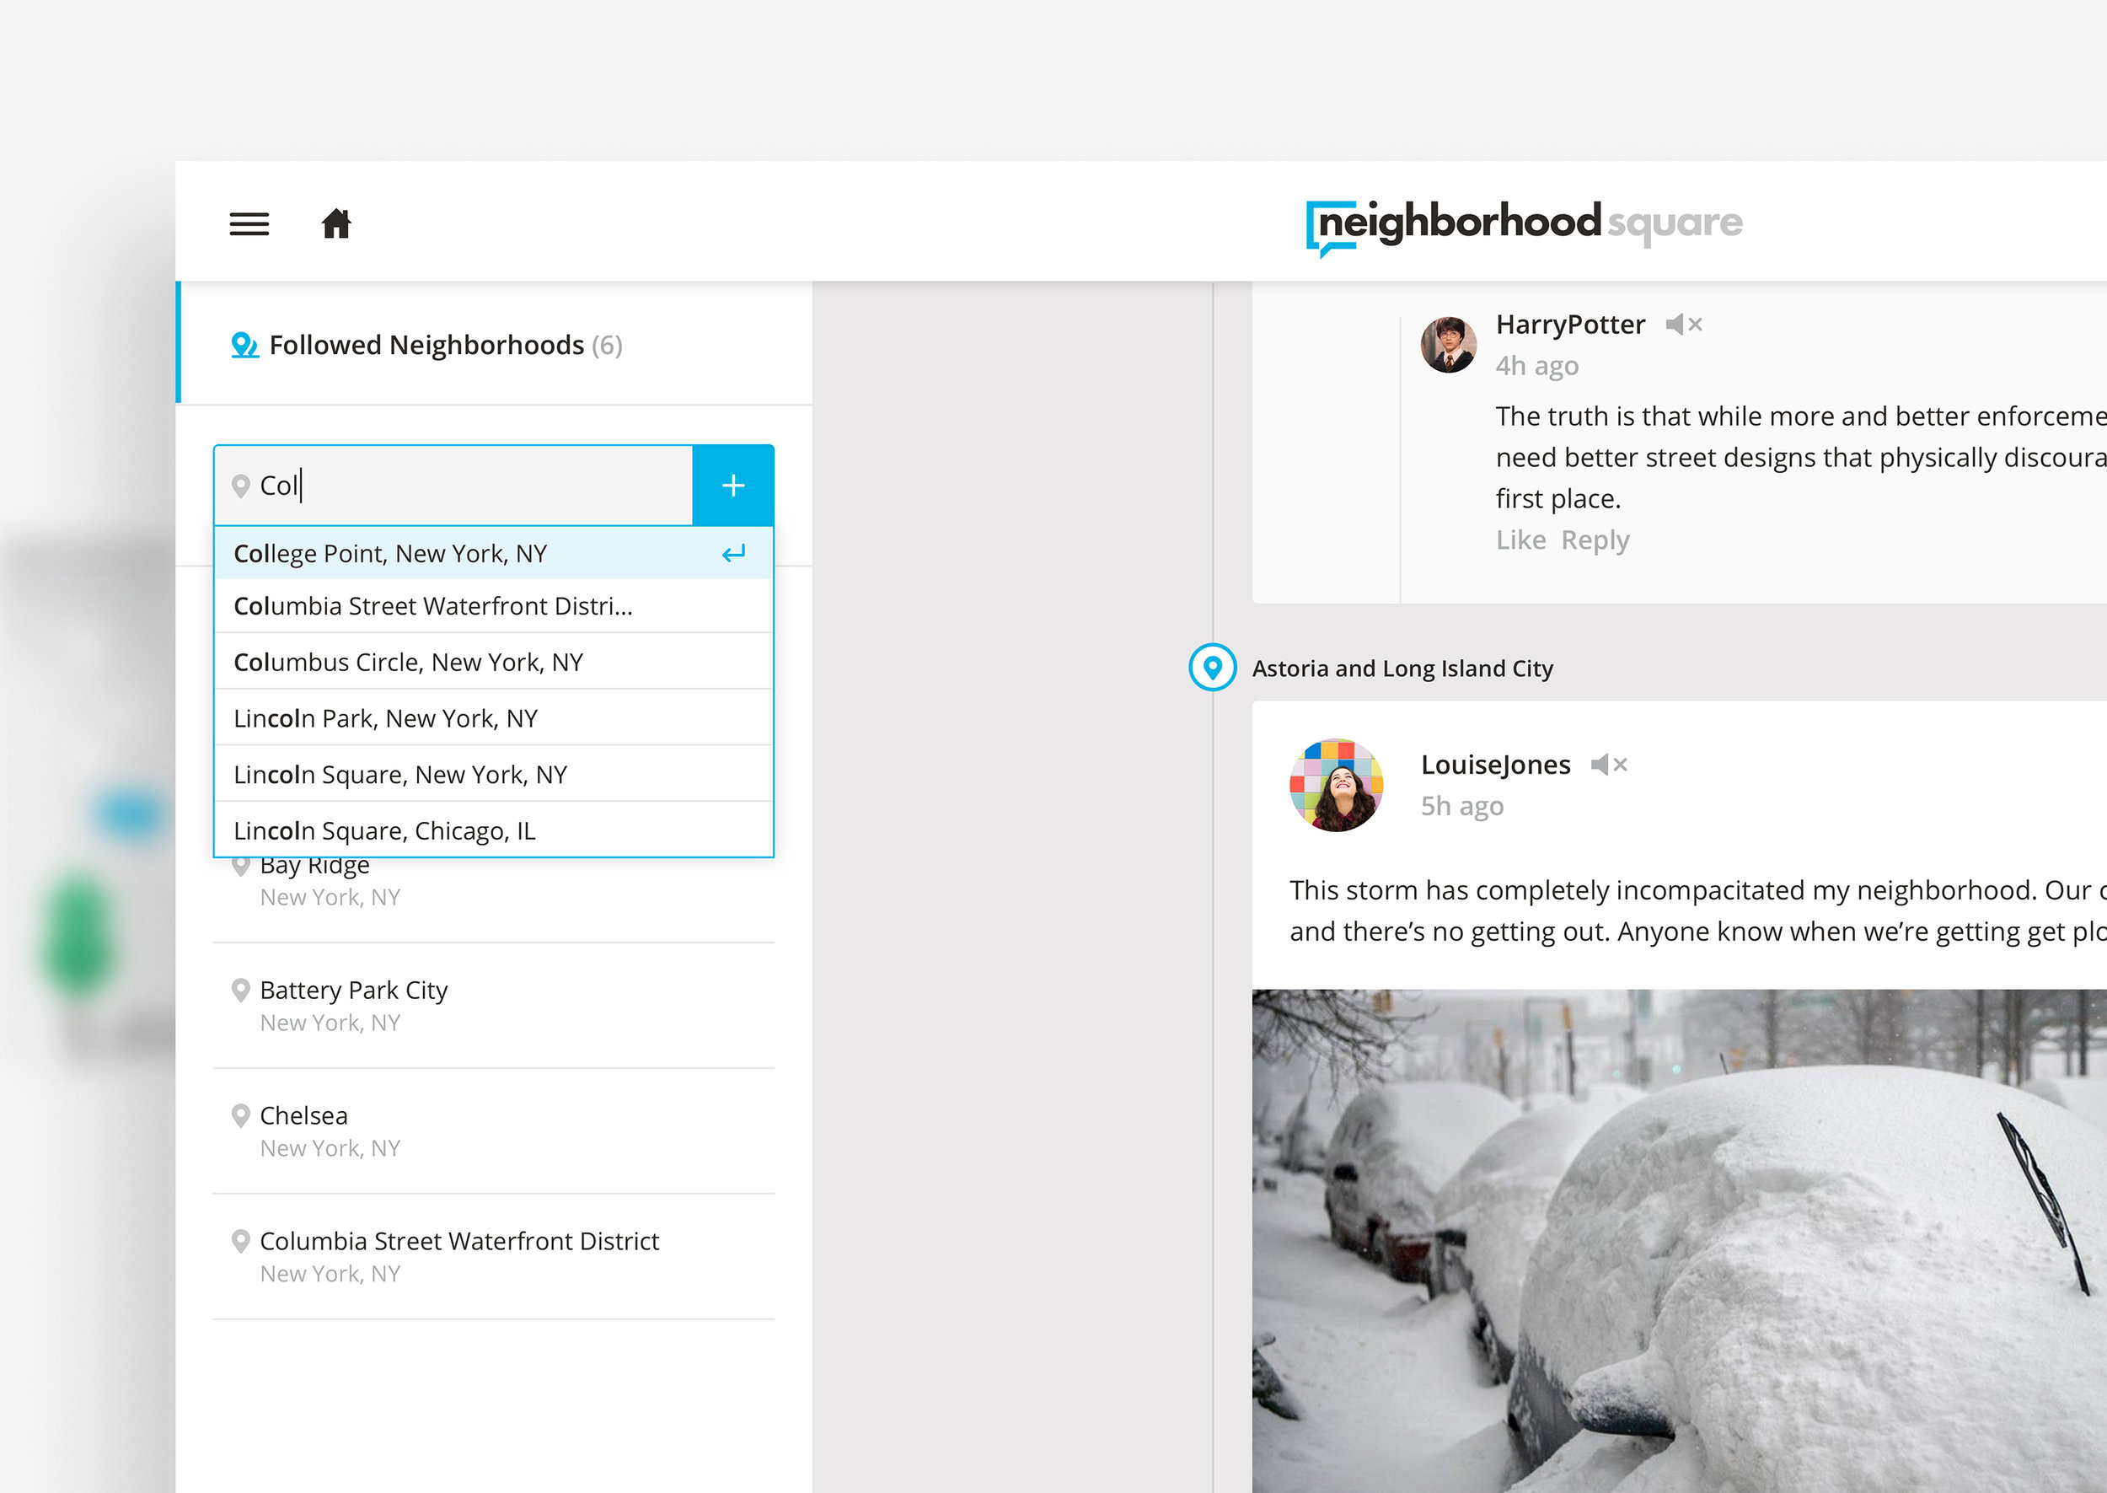The image size is (2107, 1493).
Task: Click HarryPotter's avatar picture
Action: [1449, 345]
